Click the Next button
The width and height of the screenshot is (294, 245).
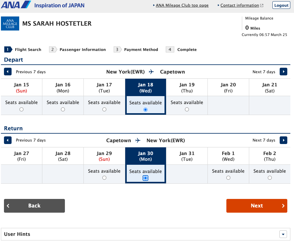pyautogui.click(x=257, y=206)
